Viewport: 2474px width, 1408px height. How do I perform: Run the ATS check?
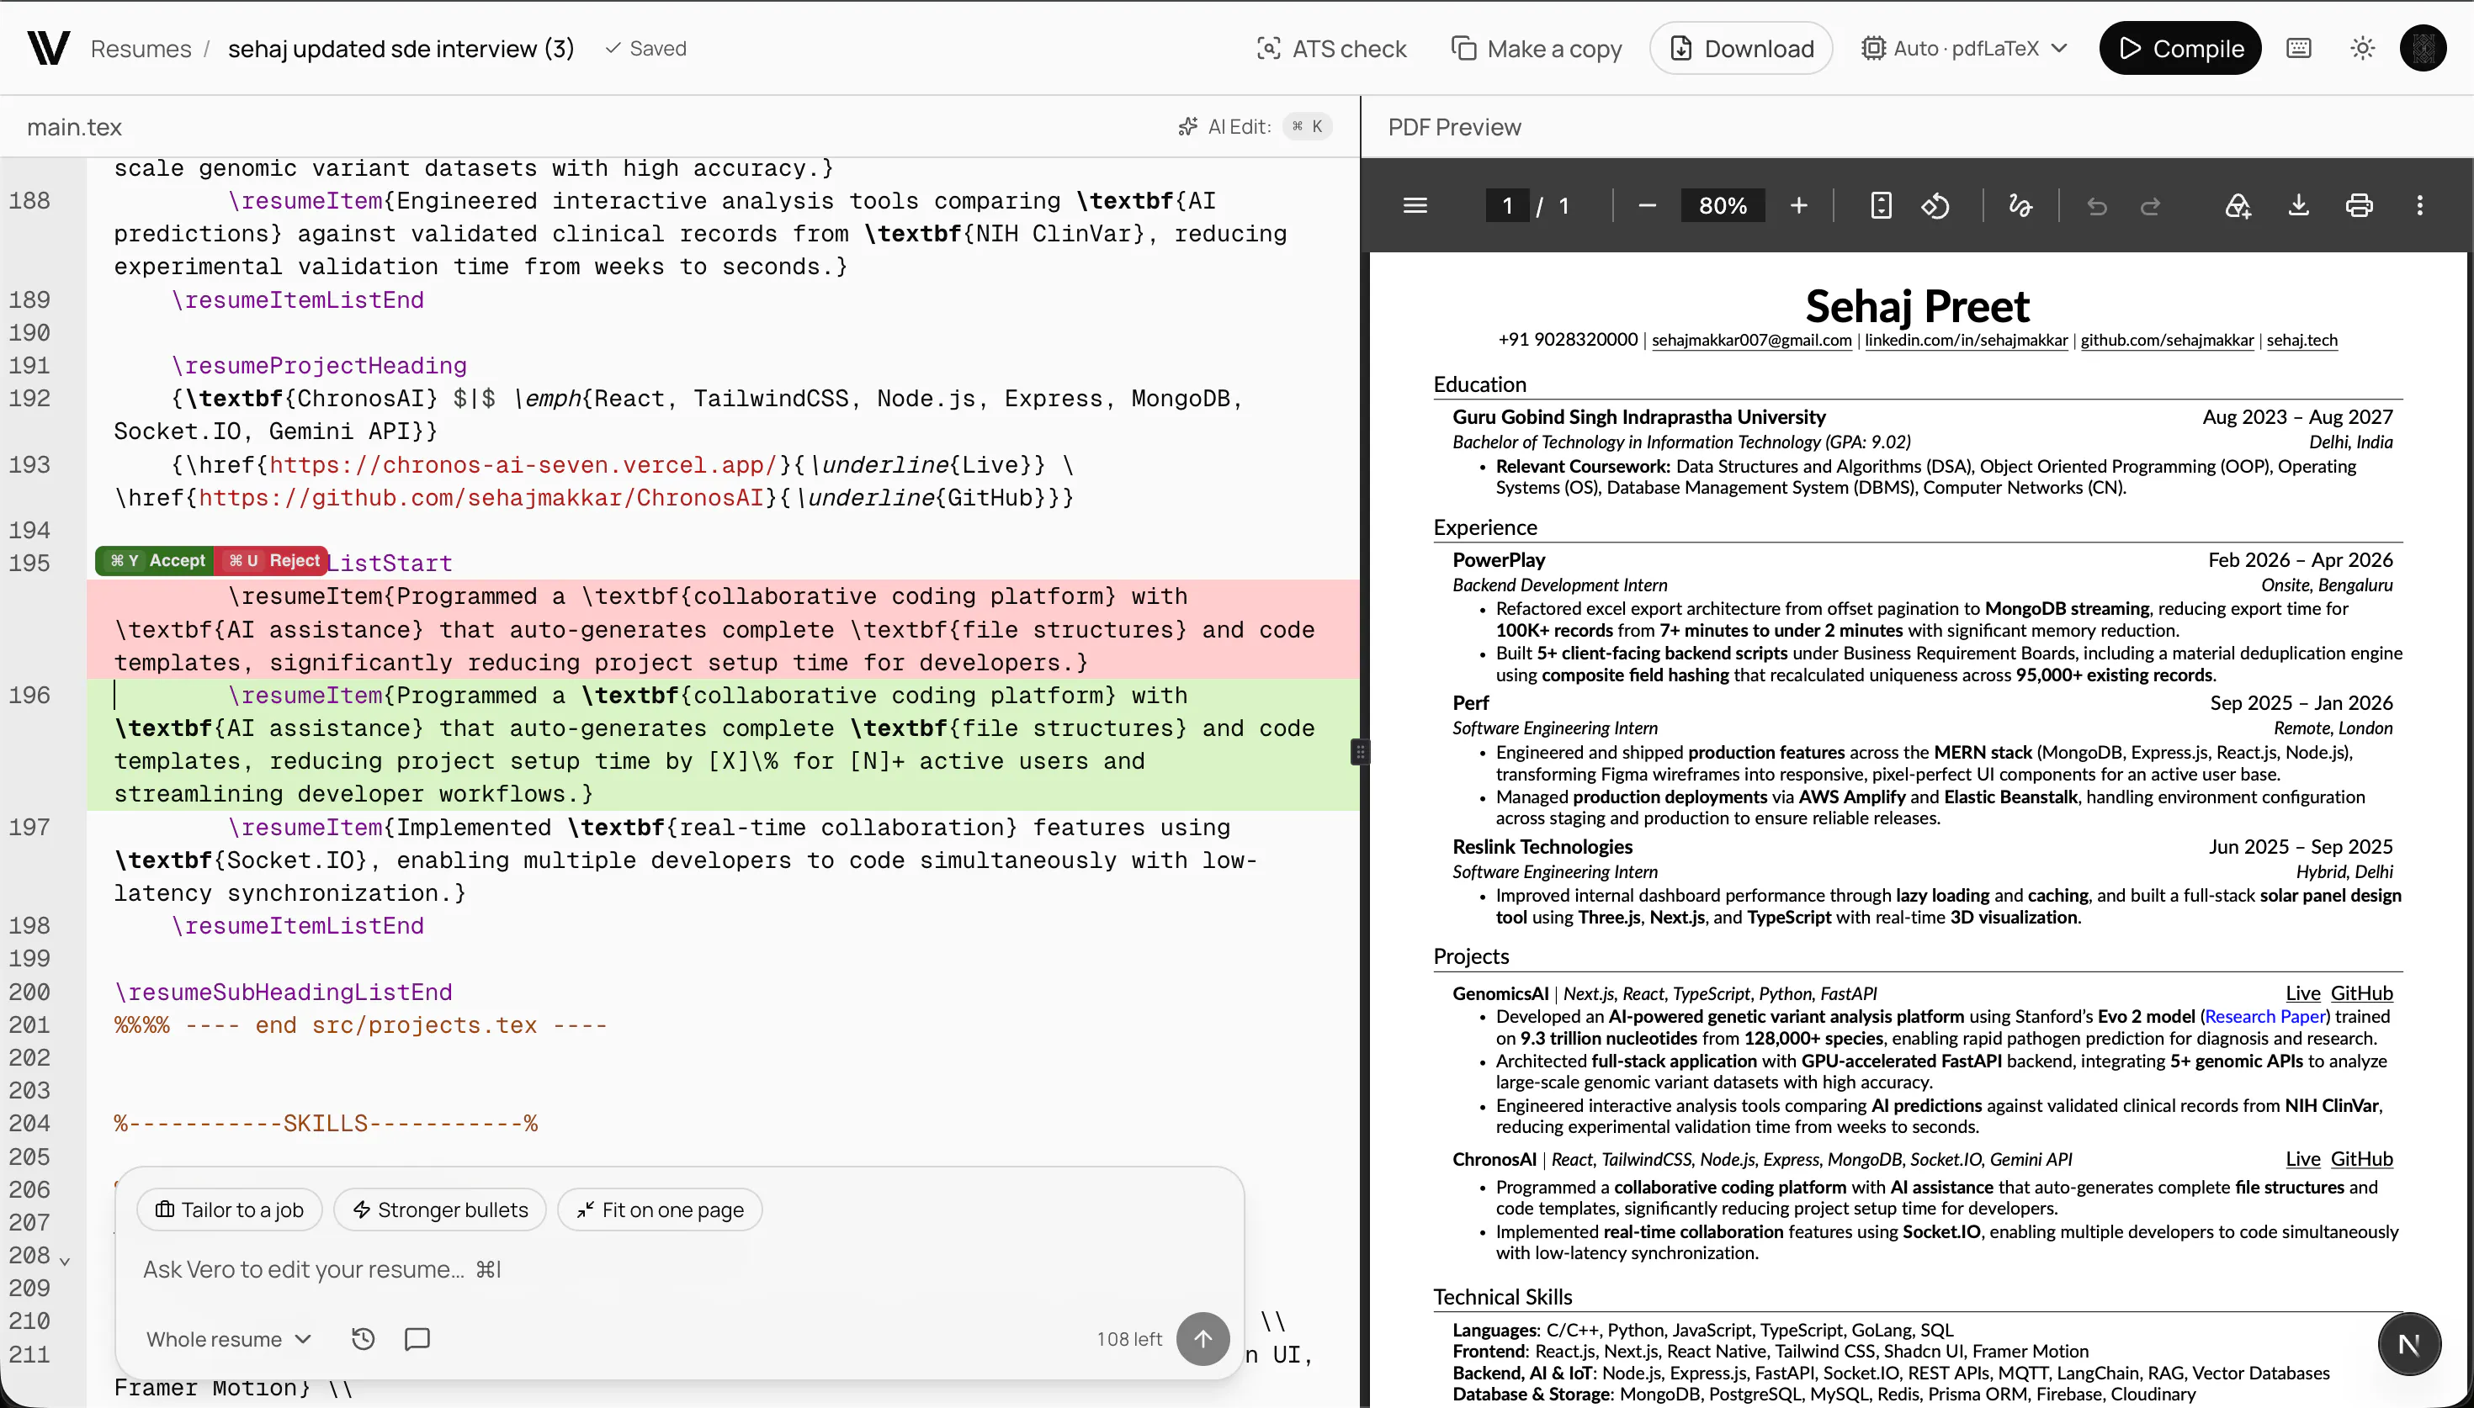coord(1330,48)
